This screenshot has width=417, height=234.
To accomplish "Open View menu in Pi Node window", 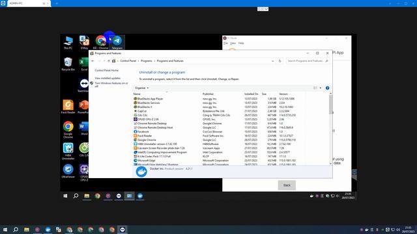I will 233,43.
